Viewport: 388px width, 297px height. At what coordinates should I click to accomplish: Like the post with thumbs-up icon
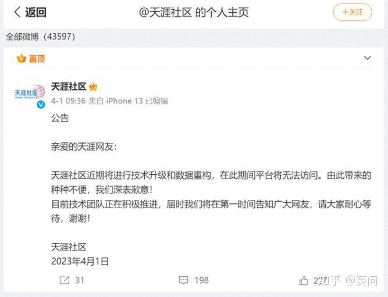pyautogui.click(x=304, y=280)
